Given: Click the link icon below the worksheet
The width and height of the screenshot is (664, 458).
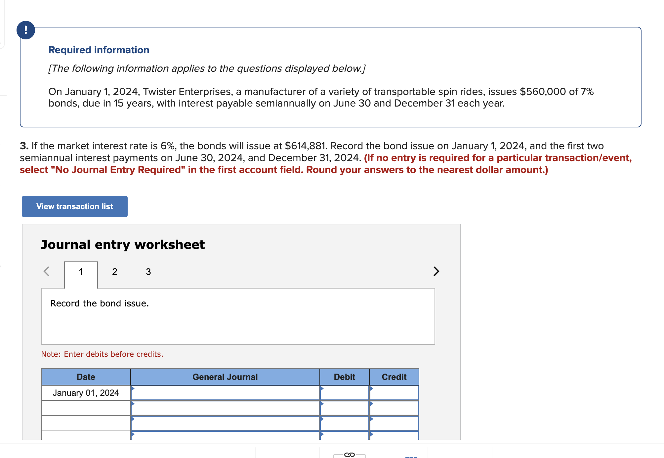Looking at the screenshot, I should [x=349, y=454].
